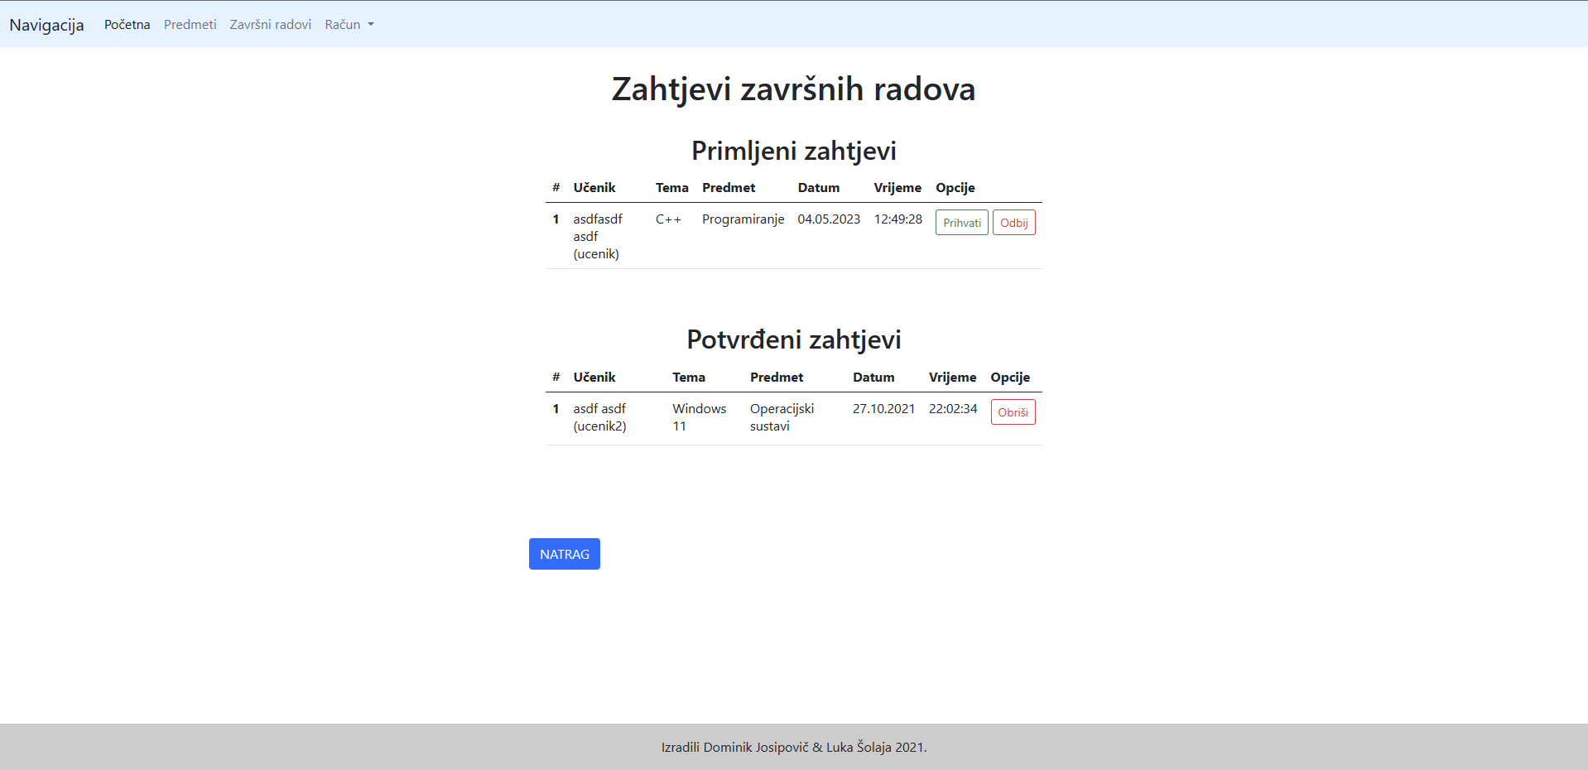Click the Tema column header in Potvrđeni zahtjevi
The height and width of the screenshot is (770, 1588).
(x=689, y=377)
